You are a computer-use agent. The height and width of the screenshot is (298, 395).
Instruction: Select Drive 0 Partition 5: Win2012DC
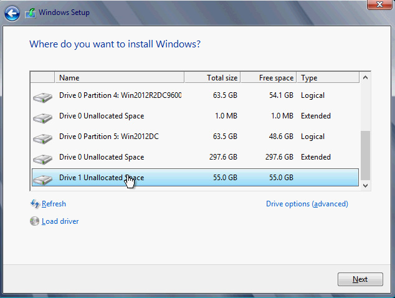pyautogui.click(x=110, y=137)
